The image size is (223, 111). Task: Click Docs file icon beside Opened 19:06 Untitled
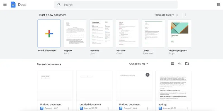121,108
